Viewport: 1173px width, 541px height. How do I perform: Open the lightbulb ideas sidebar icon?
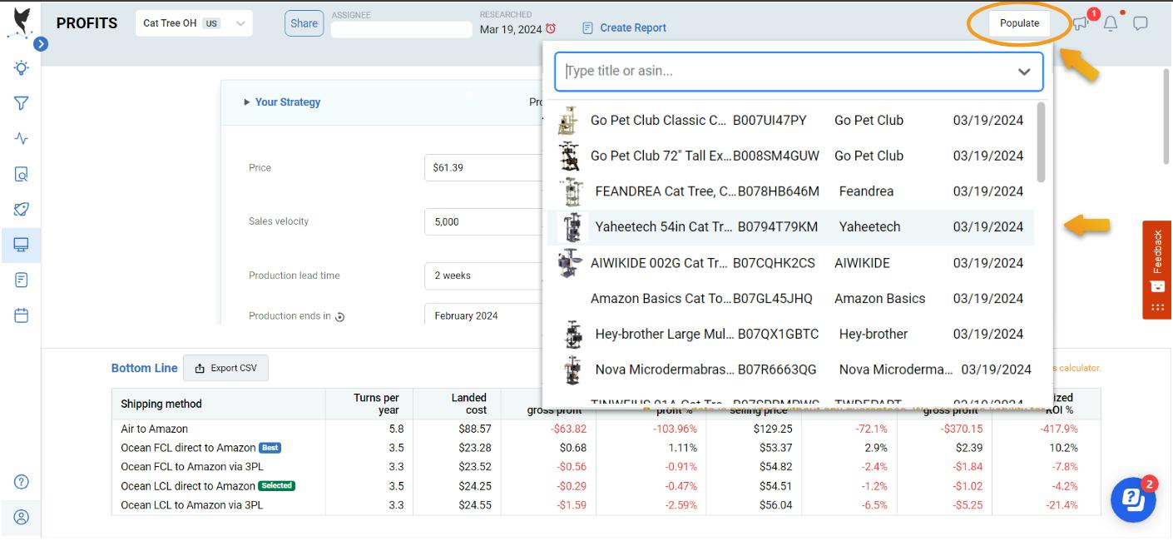22,68
